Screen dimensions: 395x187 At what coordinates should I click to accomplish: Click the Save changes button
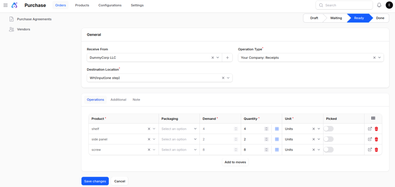coord(95,181)
